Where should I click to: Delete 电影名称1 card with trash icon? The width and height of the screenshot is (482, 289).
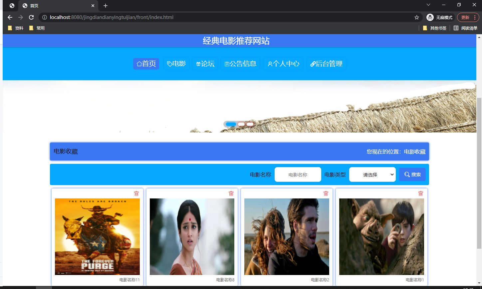click(x=420, y=193)
